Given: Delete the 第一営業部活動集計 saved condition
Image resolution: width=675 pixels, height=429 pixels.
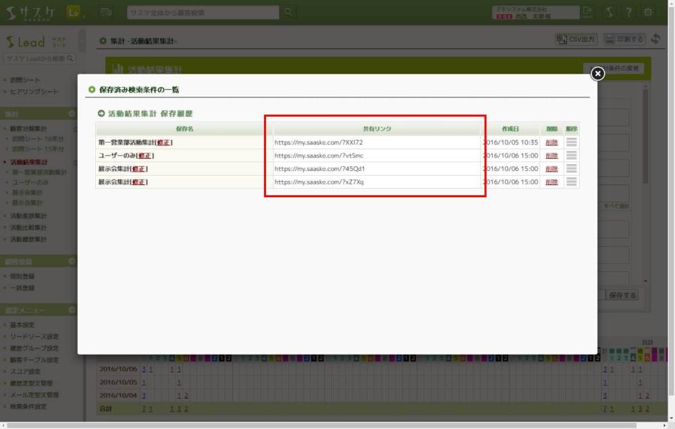Looking at the screenshot, I should [551, 143].
